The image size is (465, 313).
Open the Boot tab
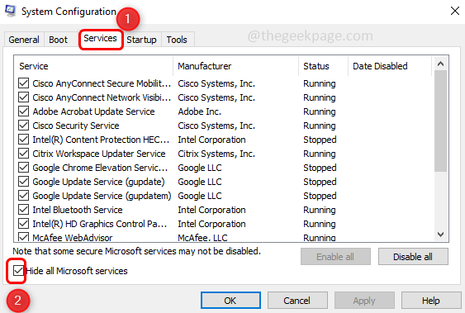pos(58,40)
